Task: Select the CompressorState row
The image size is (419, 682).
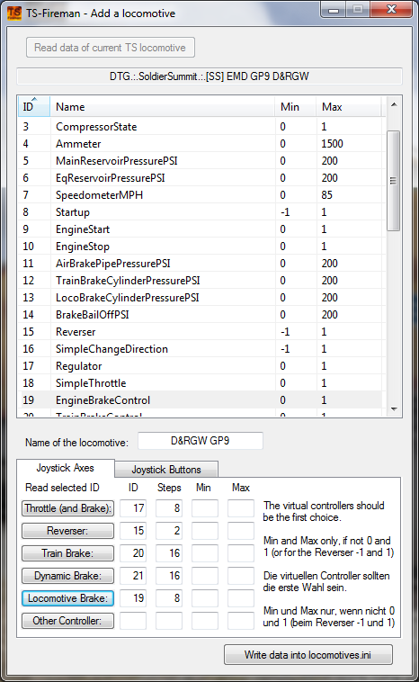Action: tap(200, 127)
